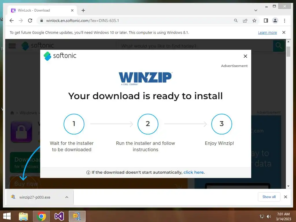Reload the current page
This screenshot has width=296, height=222.
[x=30, y=21]
